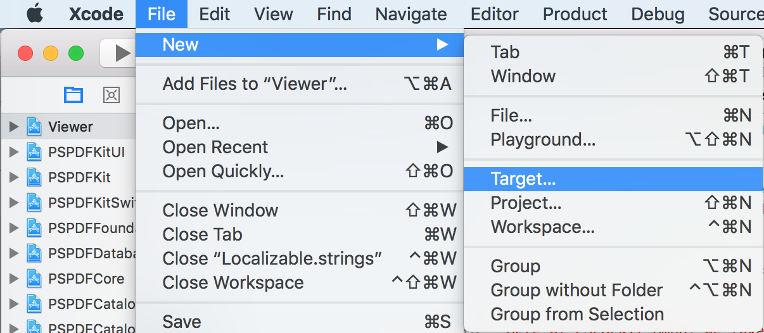Choose Target… from the New submenu
The height and width of the screenshot is (333, 764).
coord(523,179)
